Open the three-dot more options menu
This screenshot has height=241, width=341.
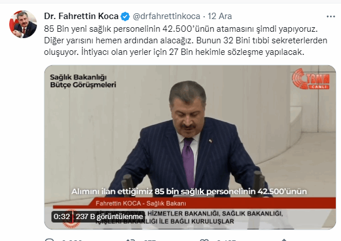point(331,17)
